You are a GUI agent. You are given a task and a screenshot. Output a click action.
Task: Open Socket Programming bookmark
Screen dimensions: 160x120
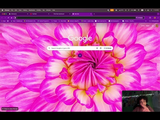pos(43,21)
